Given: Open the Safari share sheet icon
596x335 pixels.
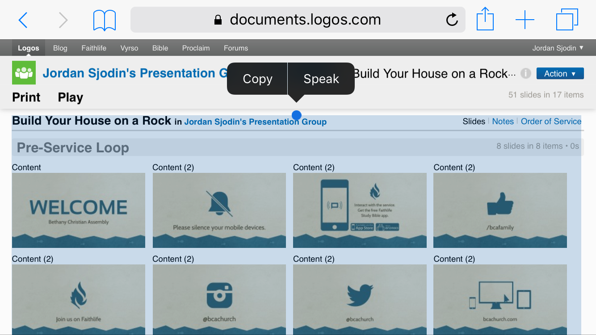Looking at the screenshot, I should click(x=485, y=19).
